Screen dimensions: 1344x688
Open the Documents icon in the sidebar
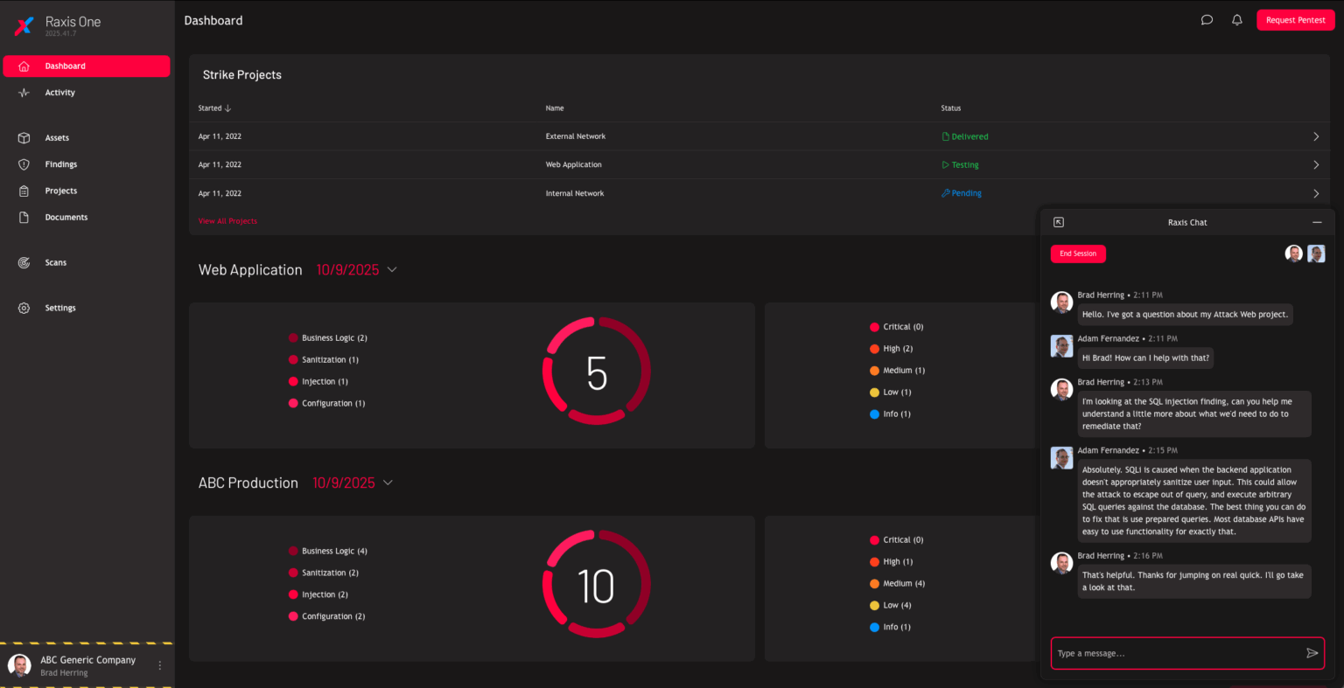[x=24, y=217]
